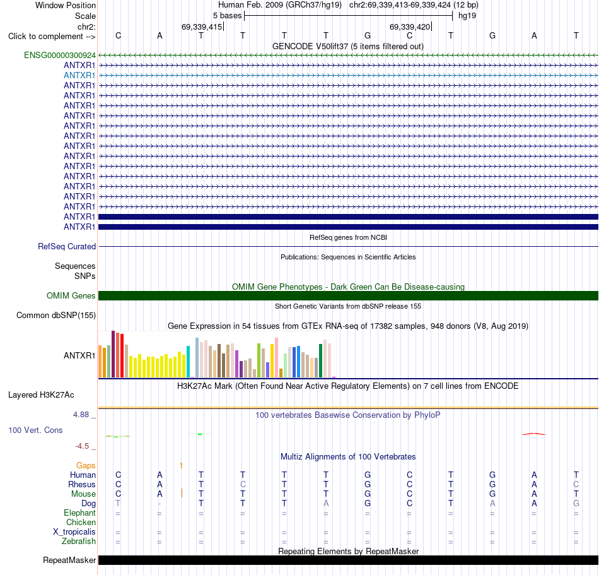This screenshot has height=575, width=599.
Task: Click the chr2: ruler label
Action: [x=86, y=27]
